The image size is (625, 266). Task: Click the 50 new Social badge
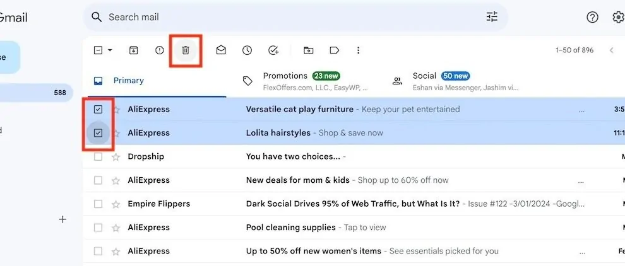[x=456, y=76]
